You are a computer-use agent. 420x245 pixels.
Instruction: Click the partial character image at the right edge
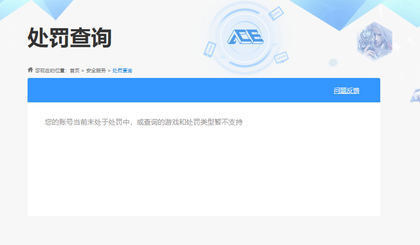click(415, 95)
